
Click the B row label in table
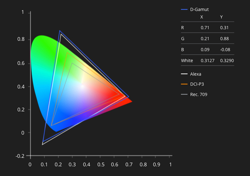tap(182, 49)
